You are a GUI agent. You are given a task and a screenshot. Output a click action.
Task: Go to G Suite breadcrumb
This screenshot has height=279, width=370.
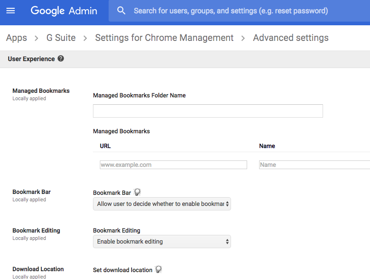[61, 38]
